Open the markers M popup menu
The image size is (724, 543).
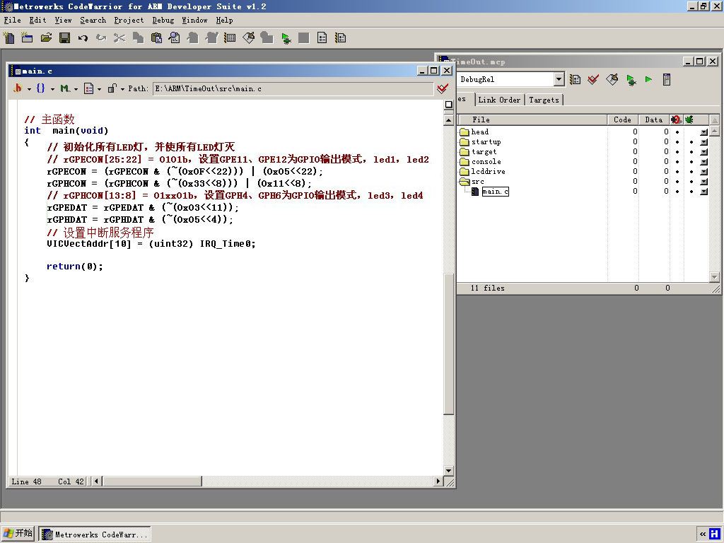pos(69,88)
